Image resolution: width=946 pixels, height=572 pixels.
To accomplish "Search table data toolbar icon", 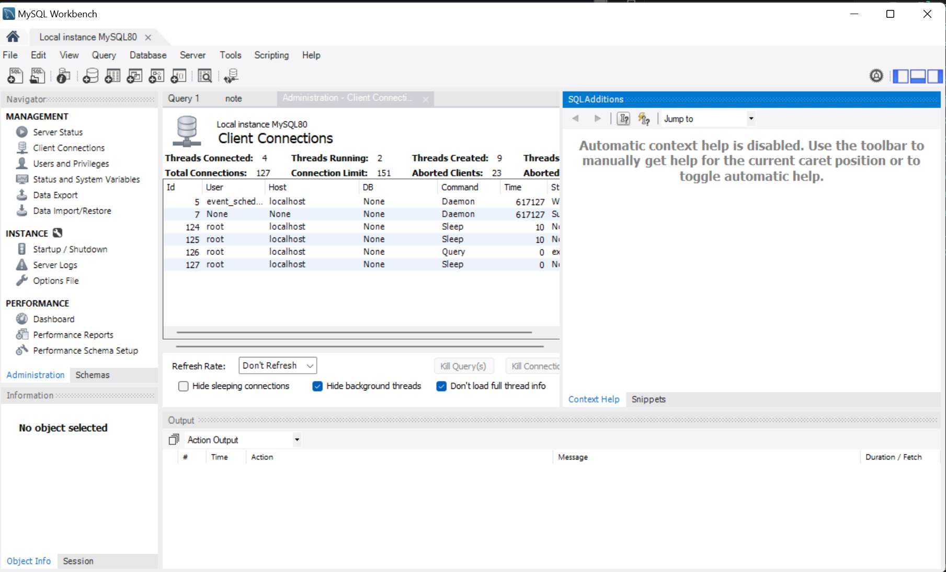I will (204, 76).
